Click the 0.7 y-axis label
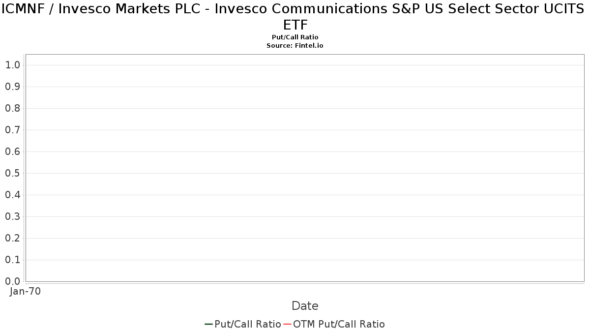The height and width of the screenshot is (332, 590). 12,130
